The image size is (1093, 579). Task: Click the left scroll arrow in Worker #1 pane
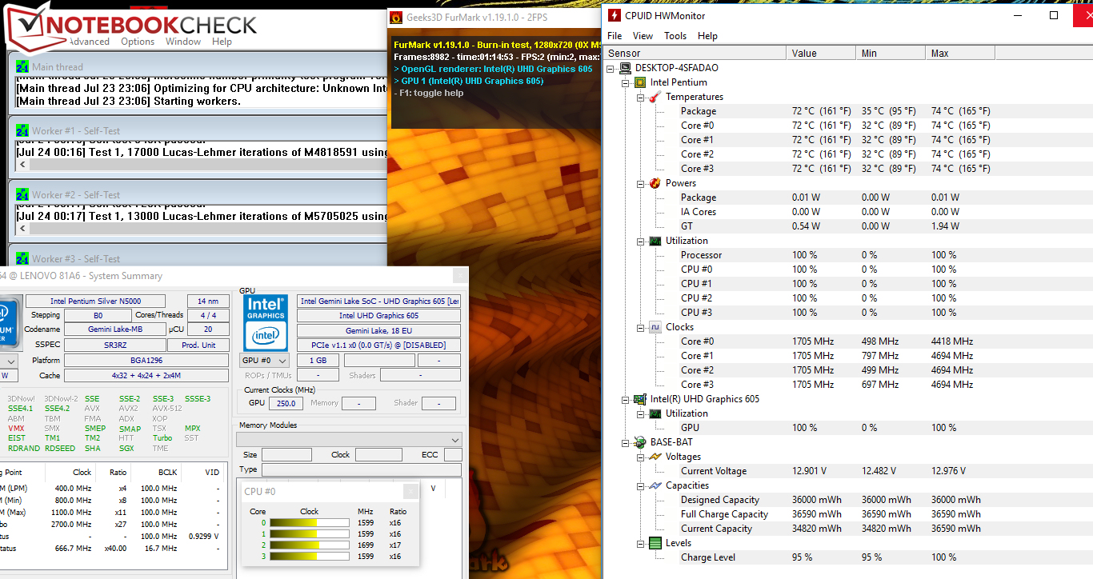click(22, 165)
